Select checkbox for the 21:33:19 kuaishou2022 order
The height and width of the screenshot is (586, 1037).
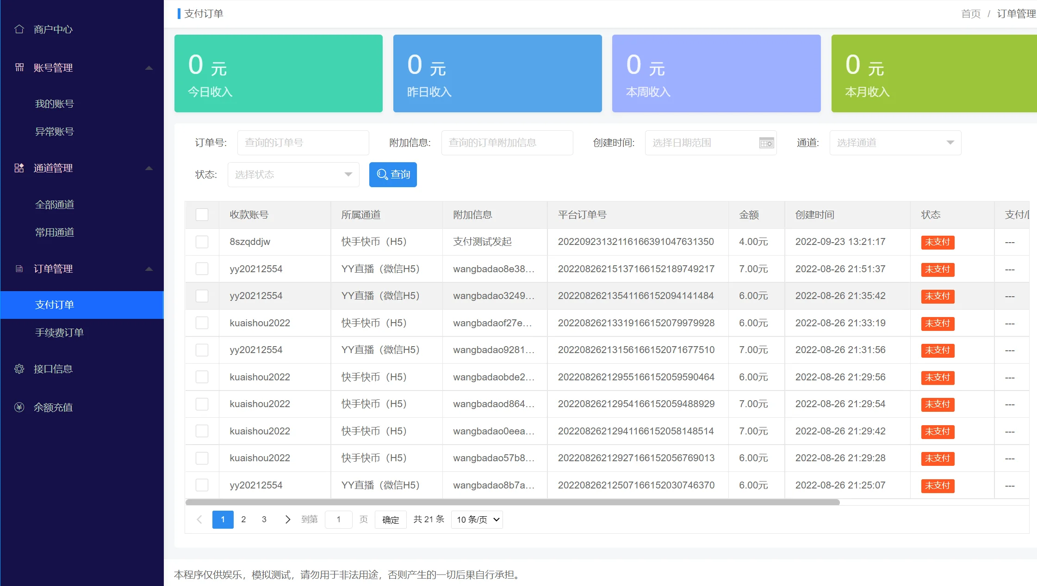tap(202, 323)
